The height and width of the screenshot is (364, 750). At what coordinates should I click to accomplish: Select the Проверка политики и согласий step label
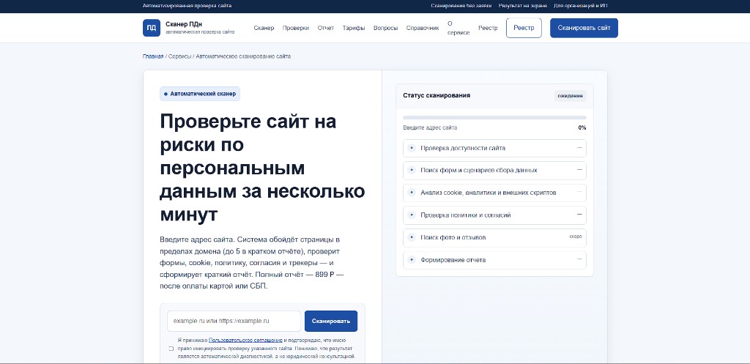[x=466, y=215]
